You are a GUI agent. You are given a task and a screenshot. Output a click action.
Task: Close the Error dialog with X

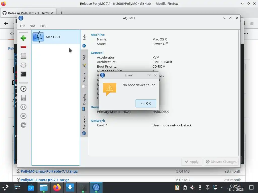pos(155,75)
